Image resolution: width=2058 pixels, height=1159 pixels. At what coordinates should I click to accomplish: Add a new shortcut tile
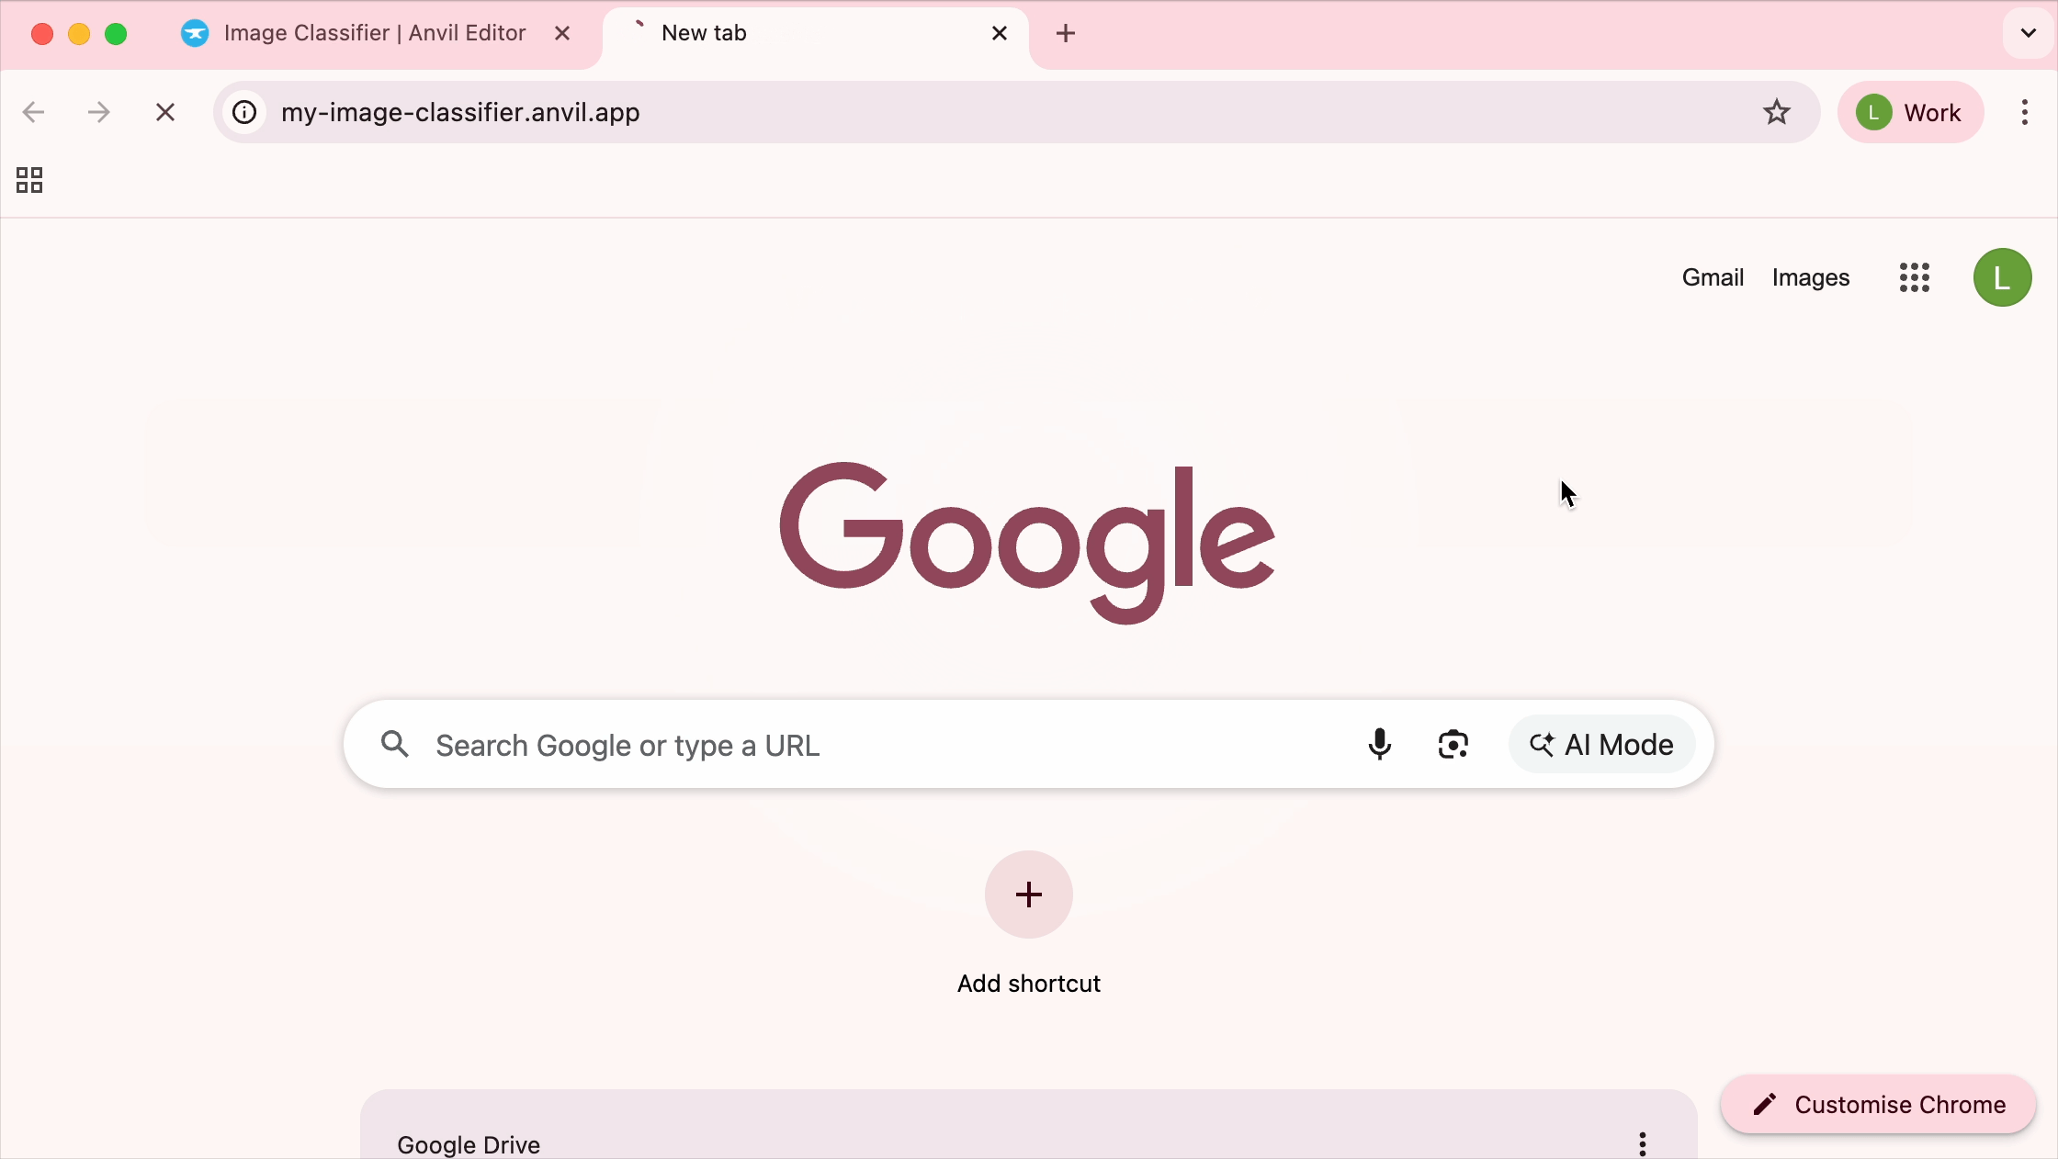click(1029, 895)
